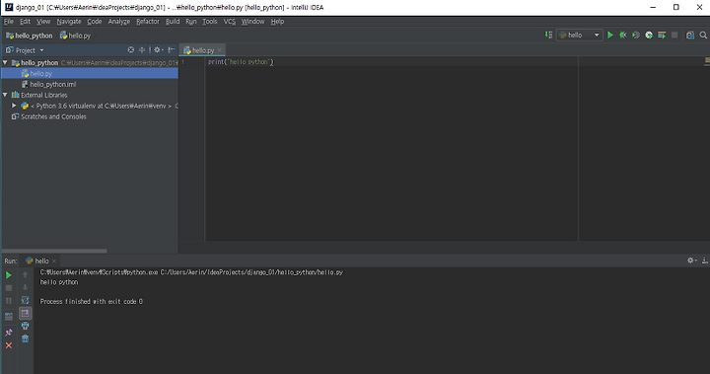Click the pause output icon in Run panel
The width and height of the screenshot is (710, 374).
[x=9, y=301]
